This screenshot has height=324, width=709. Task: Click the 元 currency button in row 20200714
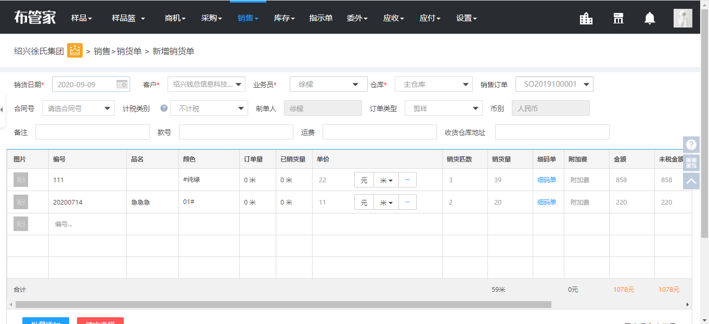pos(364,202)
